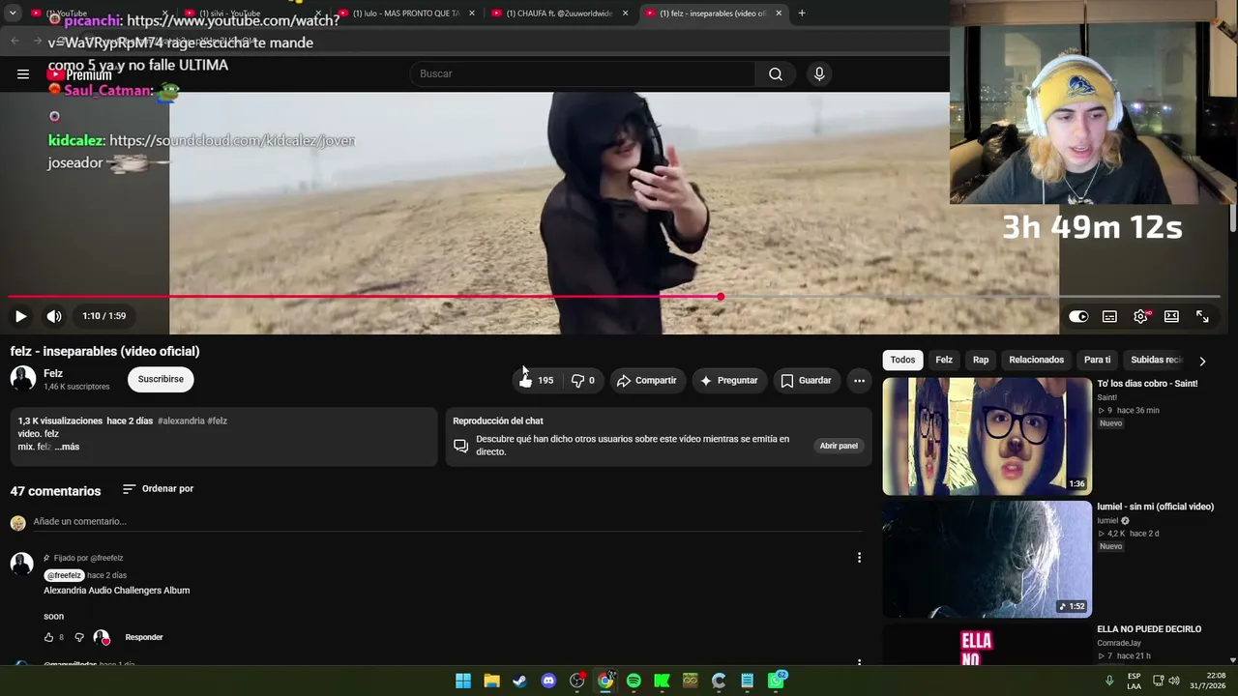Open options menu for the pinned comment
Screen dimensions: 1238x696
[x=859, y=558]
